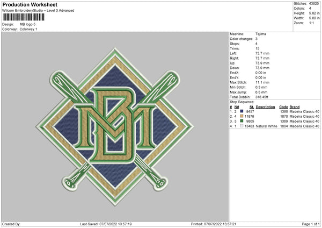Click the 'St.' column header

pyautogui.click(x=252, y=107)
